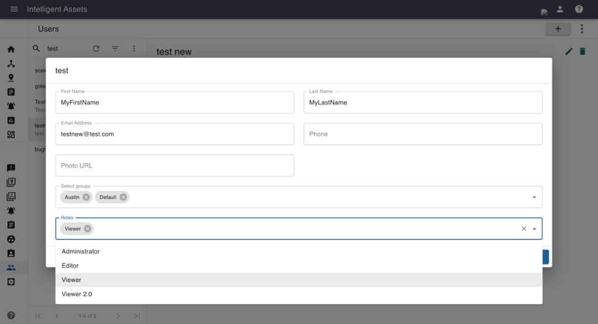Screen dimensions: 598x324
Task: Clear all selected roles
Action: (x=524, y=228)
